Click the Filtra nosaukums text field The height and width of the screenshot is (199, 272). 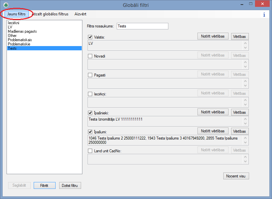(142, 26)
